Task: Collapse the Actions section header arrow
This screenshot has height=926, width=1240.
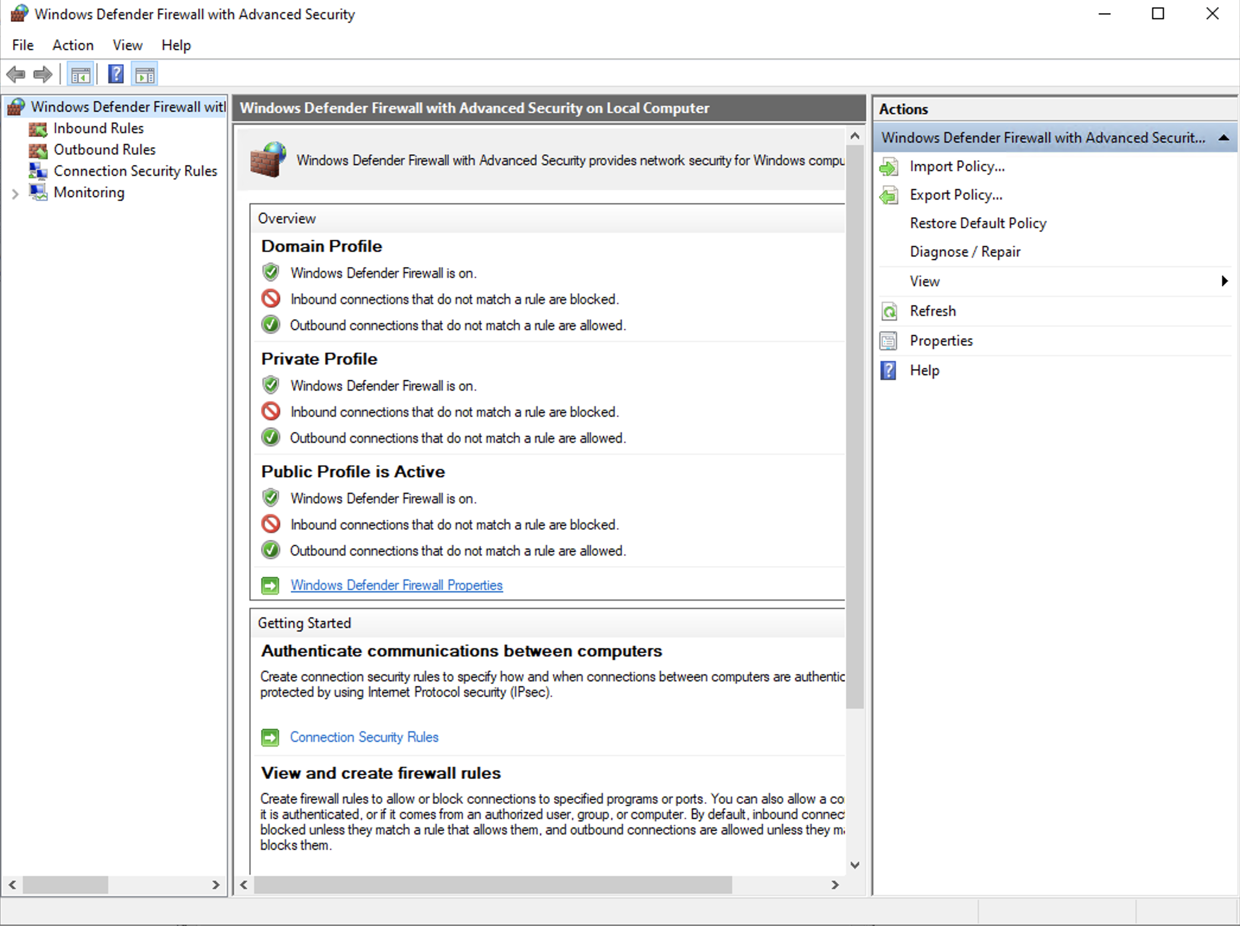Action: [1223, 138]
